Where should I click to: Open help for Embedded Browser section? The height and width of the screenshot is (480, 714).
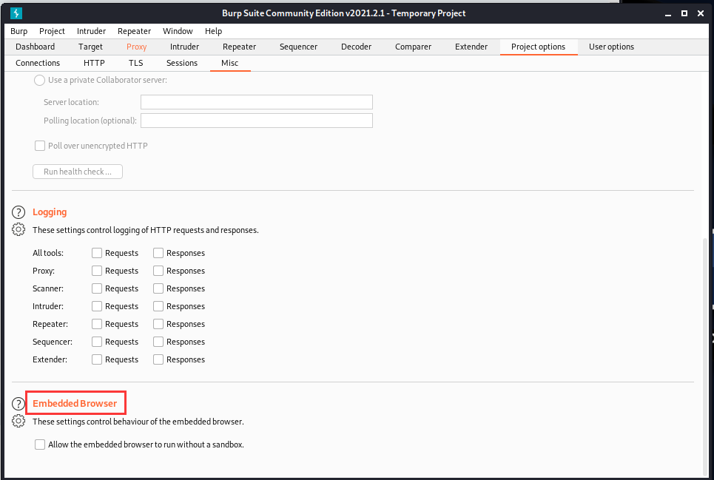pos(18,404)
